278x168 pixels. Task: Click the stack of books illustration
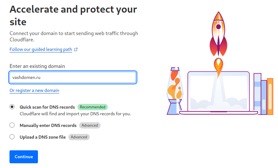263,94
